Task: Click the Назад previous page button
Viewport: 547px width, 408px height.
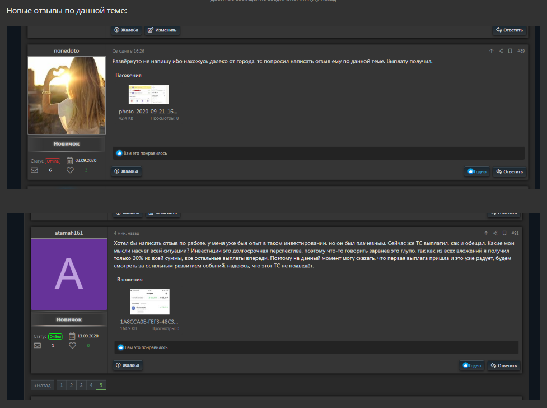Action: point(43,385)
